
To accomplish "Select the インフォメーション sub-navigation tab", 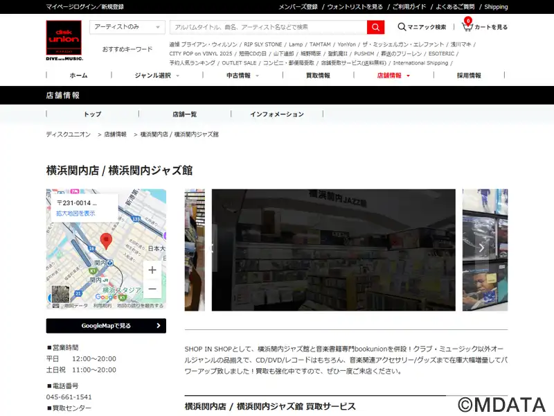I will (277, 114).
